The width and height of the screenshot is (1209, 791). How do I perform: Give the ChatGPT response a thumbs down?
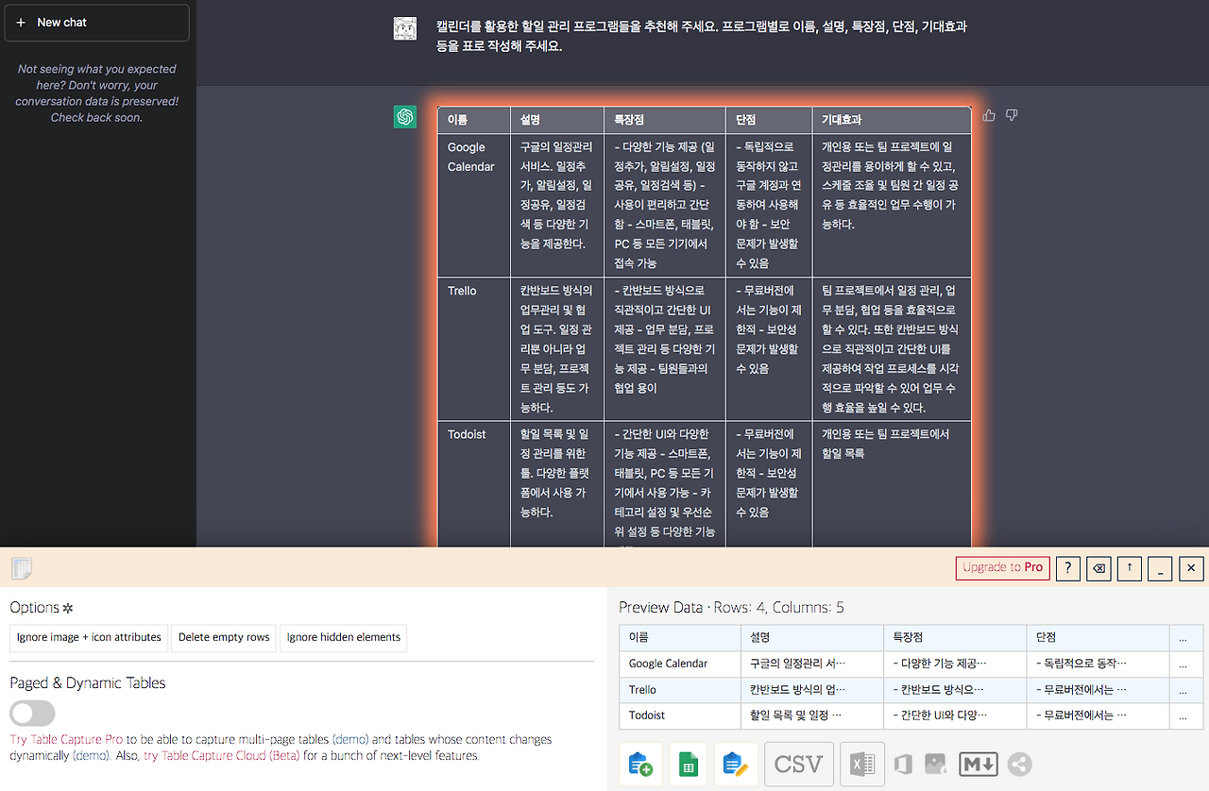pos(1011,114)
